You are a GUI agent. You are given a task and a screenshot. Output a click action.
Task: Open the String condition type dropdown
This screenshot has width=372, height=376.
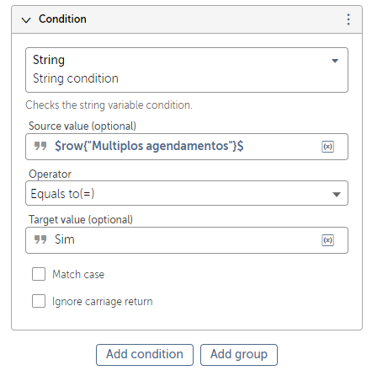pos(187,70)
